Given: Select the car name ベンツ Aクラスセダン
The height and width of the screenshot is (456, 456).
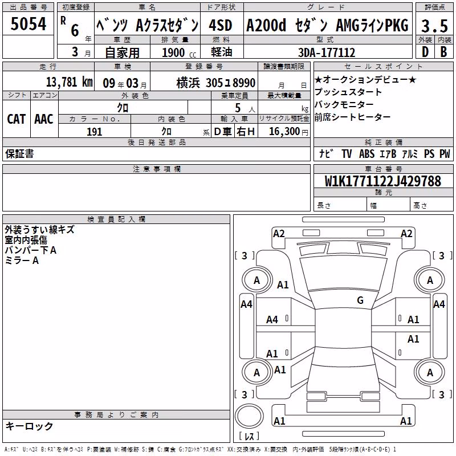Looking at the screenshot, I should coord(148,26).
